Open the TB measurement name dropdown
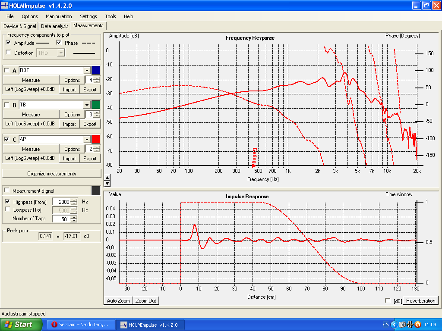The image size is (442, 331). [x=87, y=105]
